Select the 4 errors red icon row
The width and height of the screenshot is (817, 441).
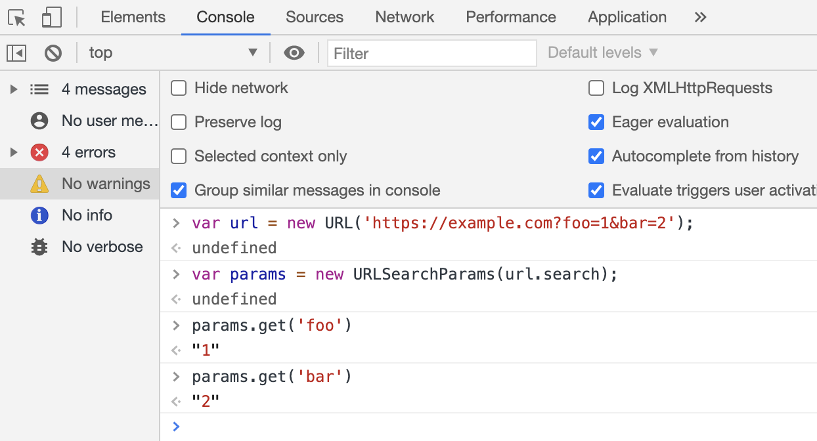[x=79, y=152]
